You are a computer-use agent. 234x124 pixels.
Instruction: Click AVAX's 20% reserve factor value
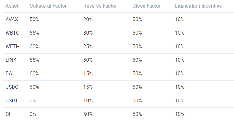point(88,20)
